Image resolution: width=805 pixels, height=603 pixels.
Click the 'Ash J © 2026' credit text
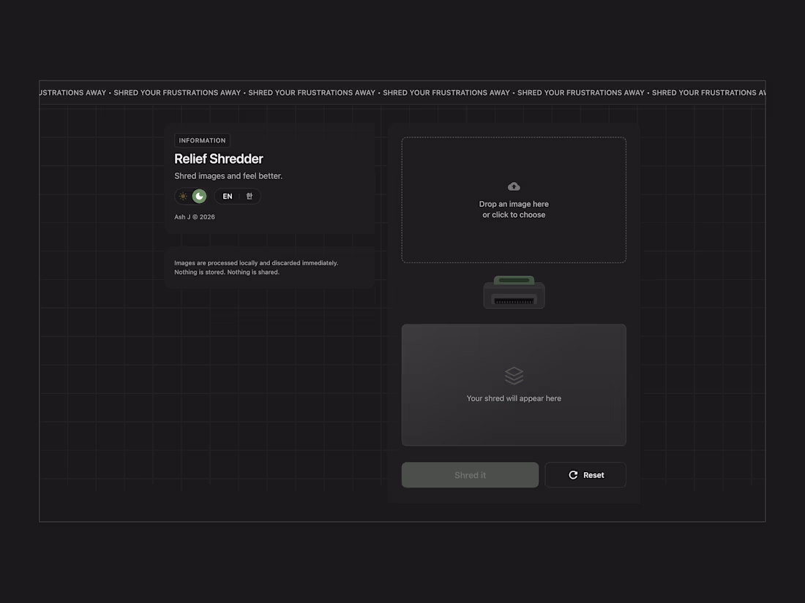pyautogui.click(x=194, y=216)
